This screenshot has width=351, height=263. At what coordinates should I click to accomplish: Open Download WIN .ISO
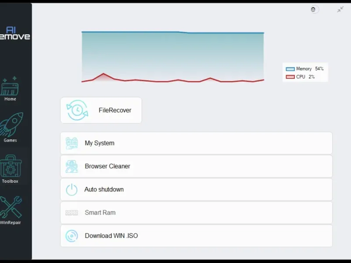click(x=196, y=236)
